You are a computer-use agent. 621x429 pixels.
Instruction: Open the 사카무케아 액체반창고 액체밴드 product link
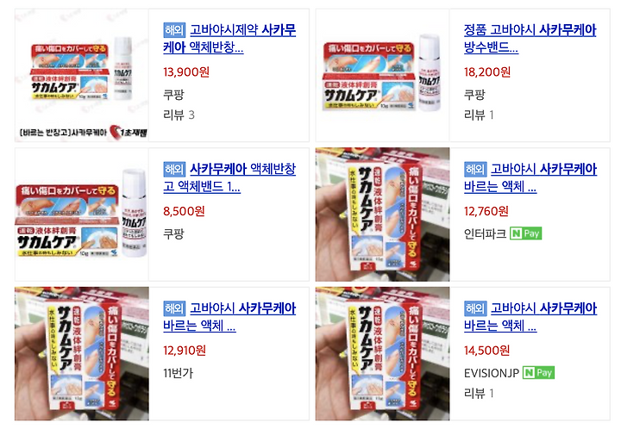[229, 177]
